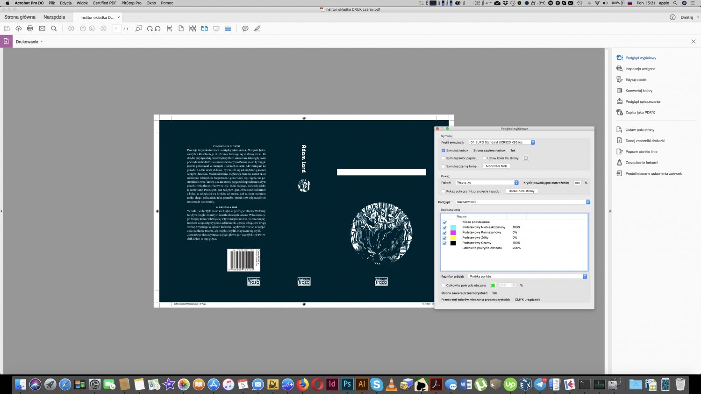
Task: Click the magnifier search toolbar icon
Action: [54, 29]
